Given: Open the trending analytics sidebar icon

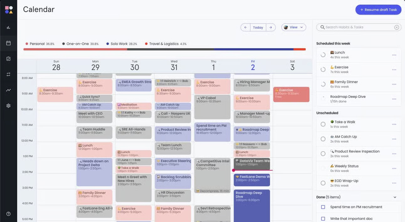Looking at the screenshot, I should (8, 90).
